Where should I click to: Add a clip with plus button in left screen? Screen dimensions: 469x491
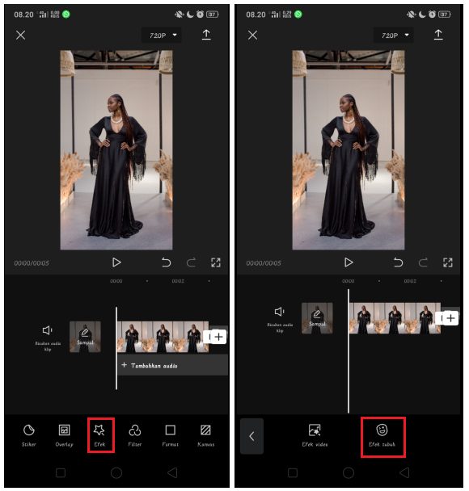218,337
